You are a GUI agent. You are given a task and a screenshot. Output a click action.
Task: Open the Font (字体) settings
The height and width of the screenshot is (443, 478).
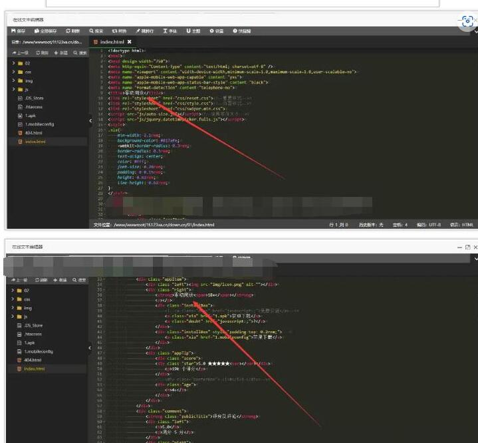click(170, 31)
